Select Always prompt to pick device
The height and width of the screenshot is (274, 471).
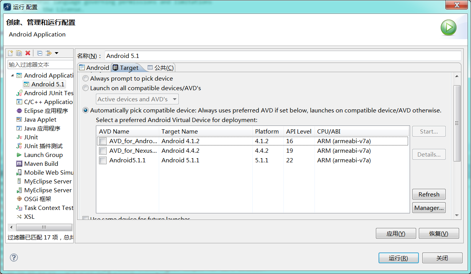click(128, 78)
